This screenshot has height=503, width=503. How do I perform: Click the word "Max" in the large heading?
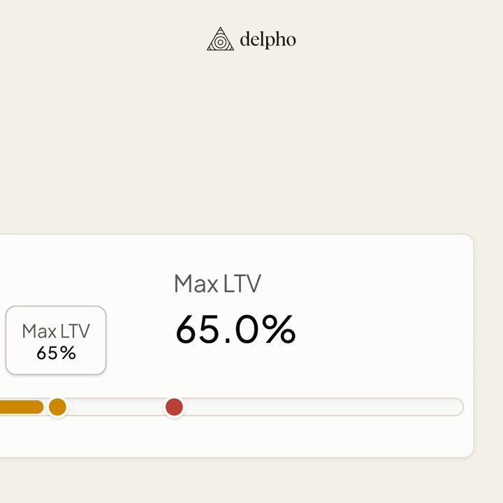(196, 283)
